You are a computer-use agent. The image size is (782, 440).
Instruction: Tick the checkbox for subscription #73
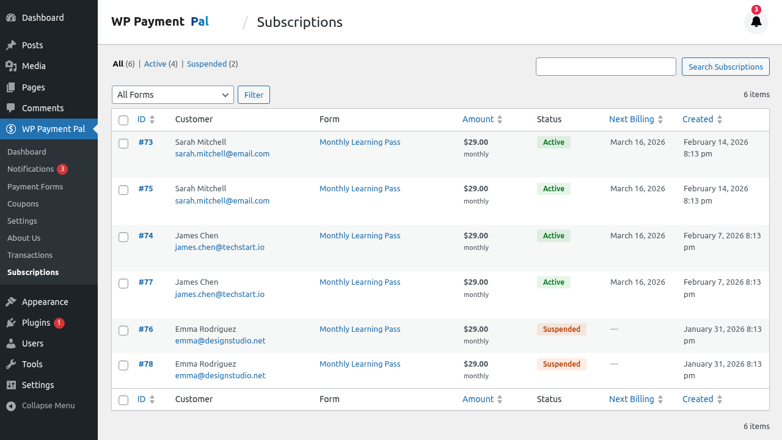pyautogui.click(x=123, y=143)
